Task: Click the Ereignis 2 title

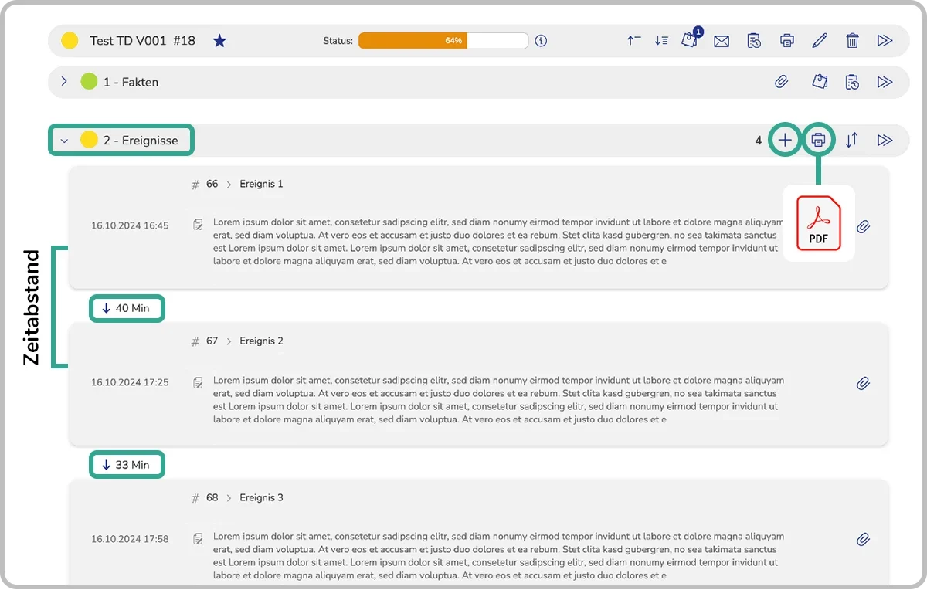Action: [261, 341]
